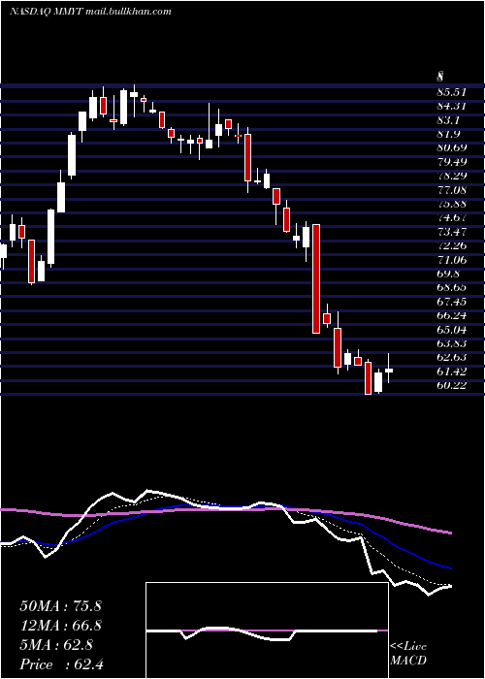This screenshot has width=485, height=679.
Task: Click the 12MA : 66.8 readout
Action: [x=60, y=626]
